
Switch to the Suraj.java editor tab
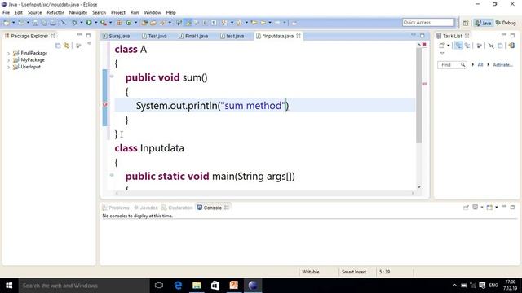click(116, 36)
